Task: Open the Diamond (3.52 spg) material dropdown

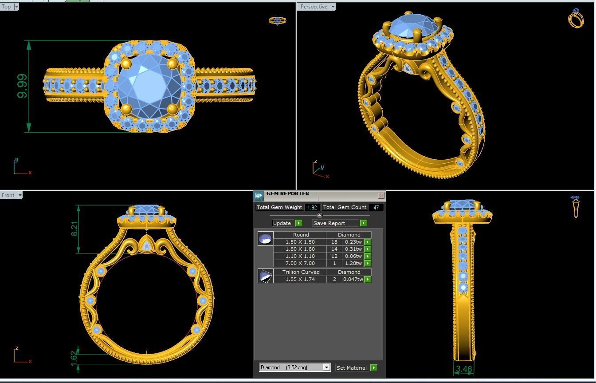Action: [326, 367]
